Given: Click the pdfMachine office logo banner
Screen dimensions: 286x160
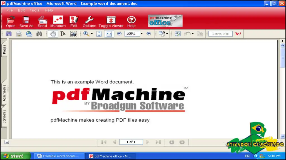Looking at the screenshot, I should 165,21.
